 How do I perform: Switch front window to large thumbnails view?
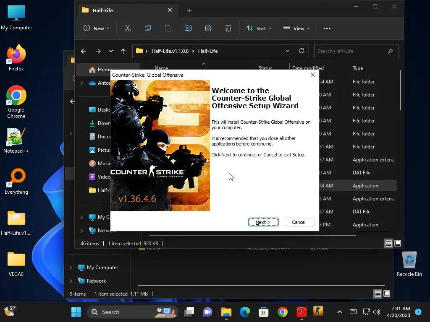click(398, 243)
